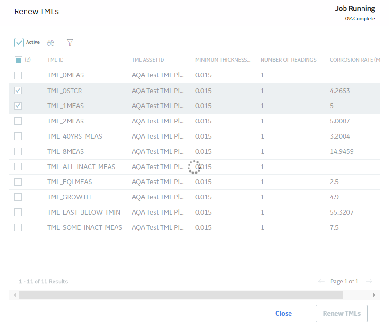This screenshot has height=329, width=389.
Task: Sort by the TML ID column header
Action: point(55,60)
